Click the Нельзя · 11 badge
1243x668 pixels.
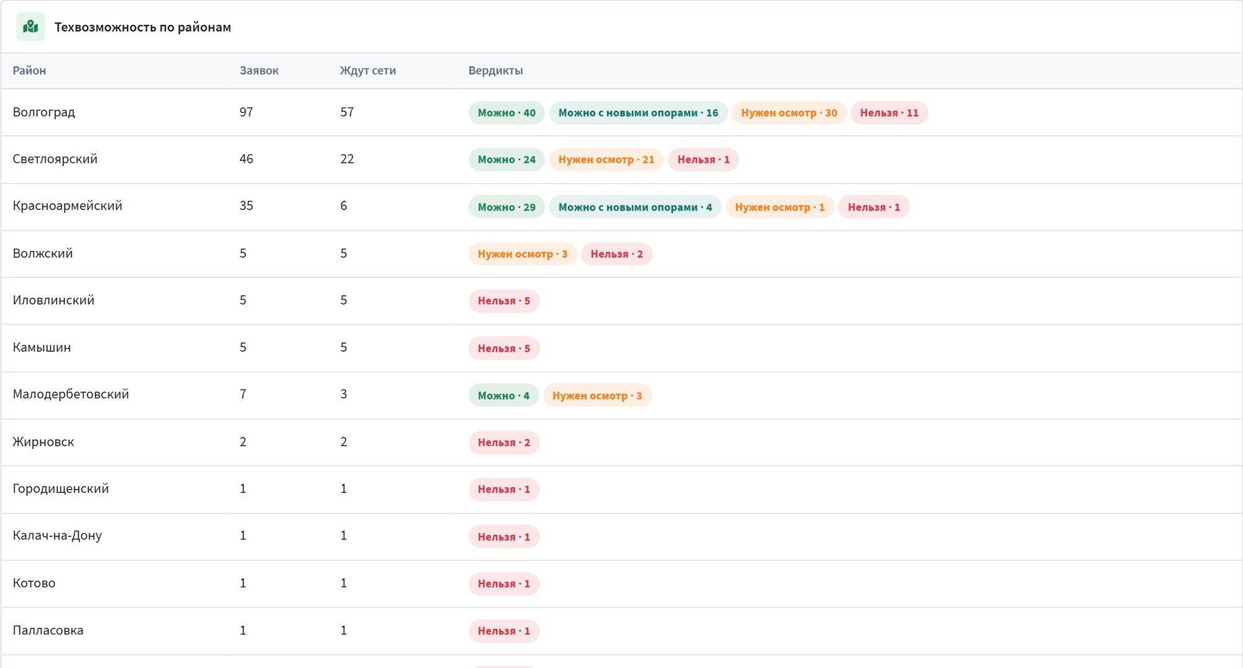(889, 113)
